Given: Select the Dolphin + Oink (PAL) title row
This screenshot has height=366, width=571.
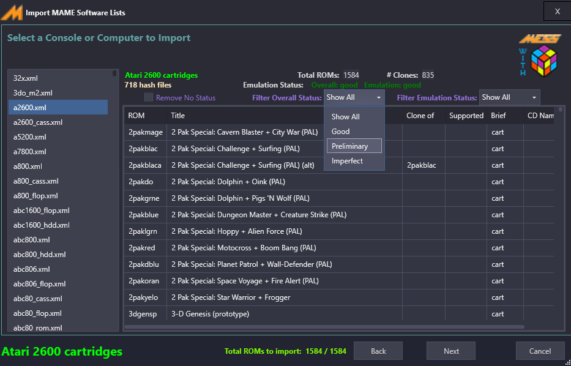Looking at the screenshot, I should coord(338,182).
